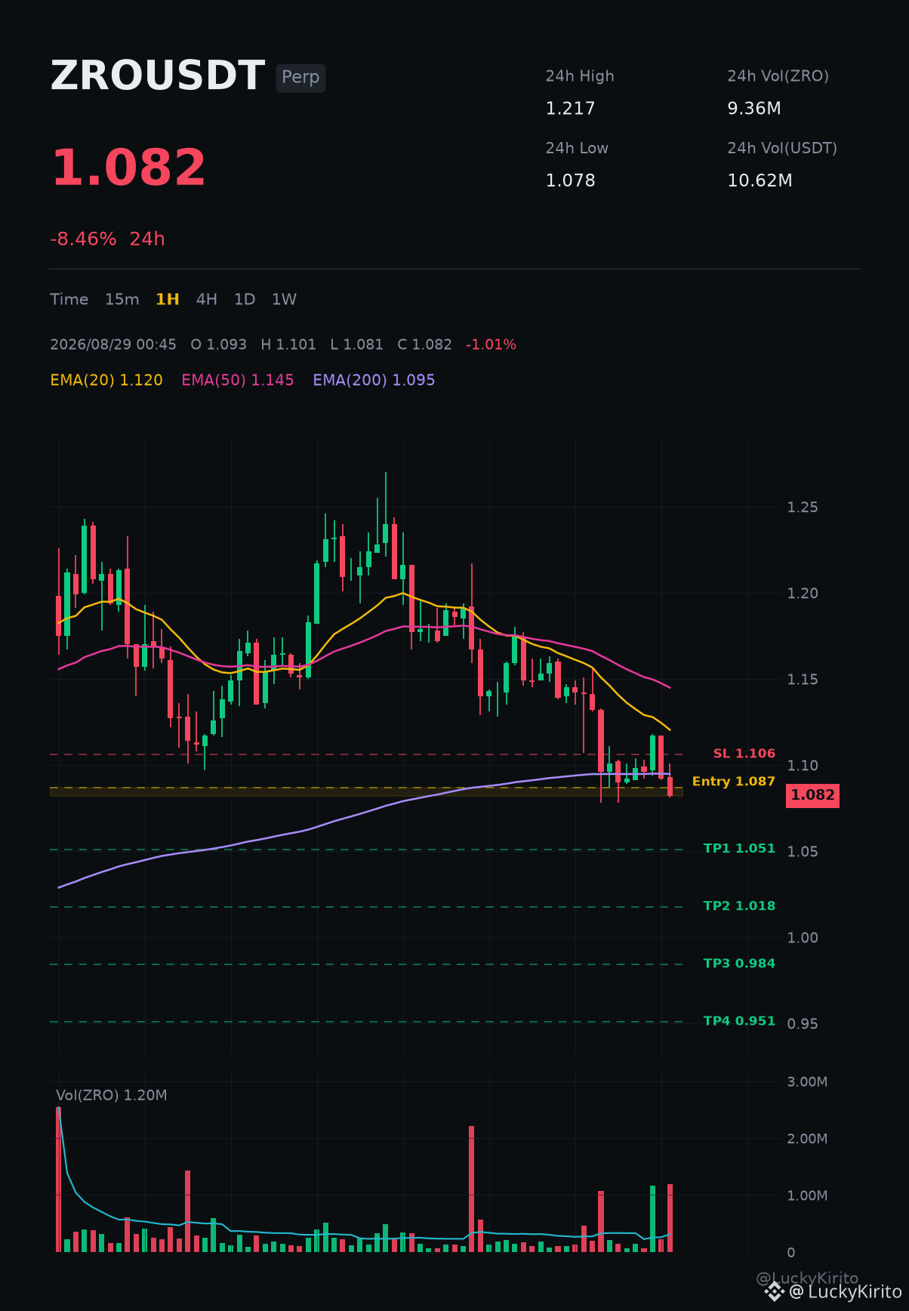Click the TP2 1.018 target label
Viewport: 909px width, 1311px height.
[739, 906]
